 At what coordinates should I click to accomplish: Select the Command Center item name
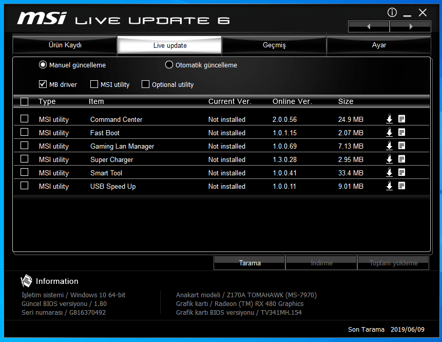pos(116,119)
